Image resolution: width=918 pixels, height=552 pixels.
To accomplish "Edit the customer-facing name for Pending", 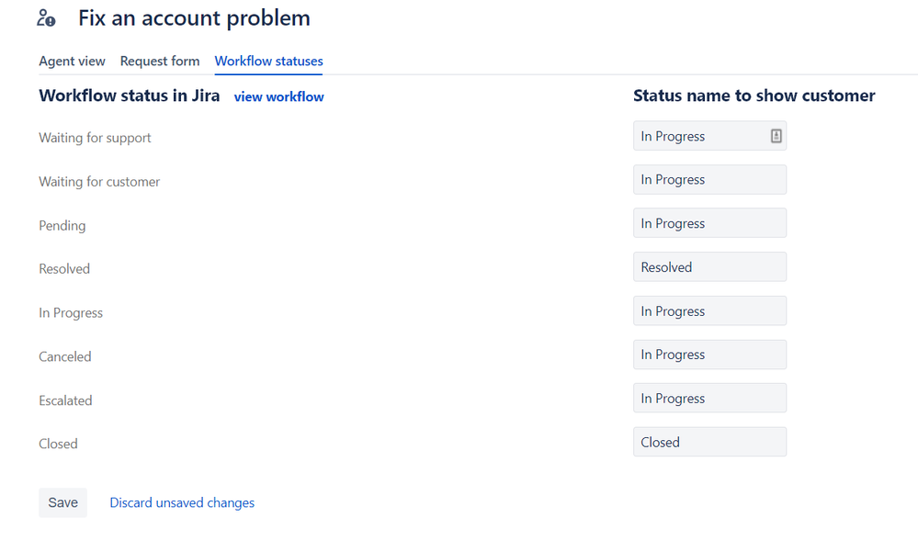I will 708,222.
